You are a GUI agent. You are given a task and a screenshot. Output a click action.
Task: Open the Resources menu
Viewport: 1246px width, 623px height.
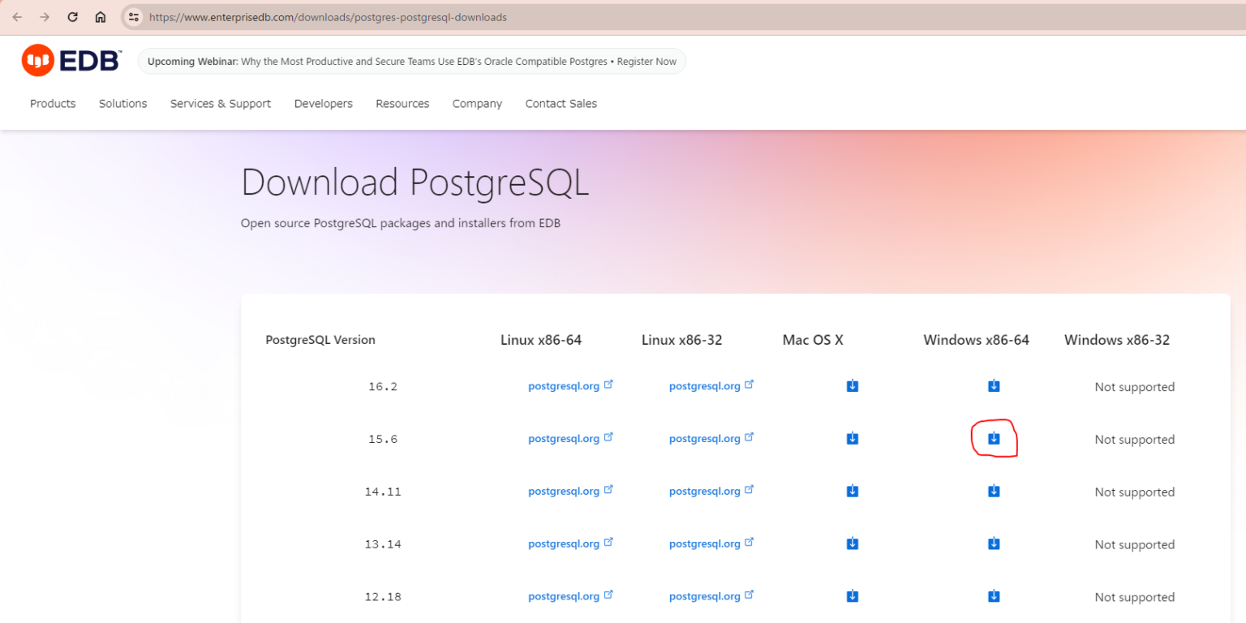tap(402, 103)
